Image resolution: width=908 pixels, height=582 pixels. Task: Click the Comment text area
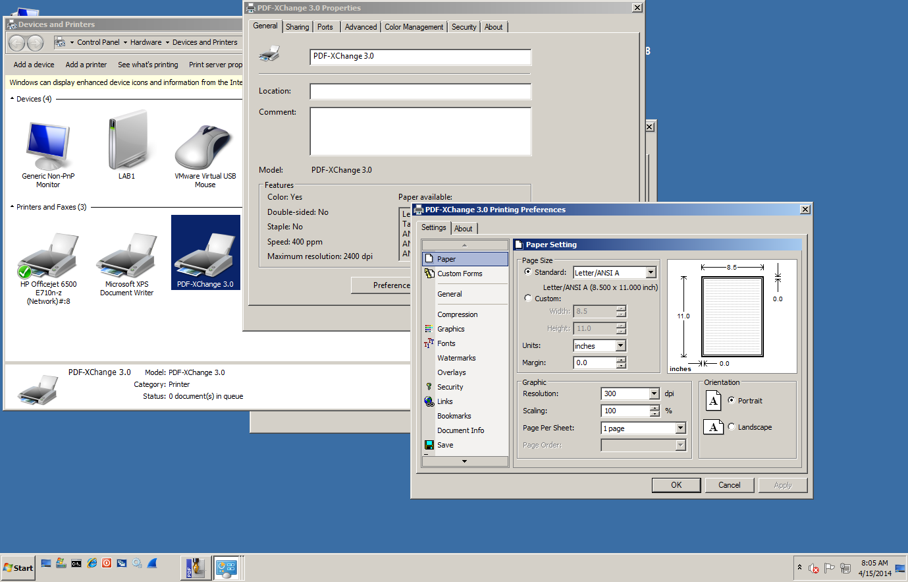[420, 131]
